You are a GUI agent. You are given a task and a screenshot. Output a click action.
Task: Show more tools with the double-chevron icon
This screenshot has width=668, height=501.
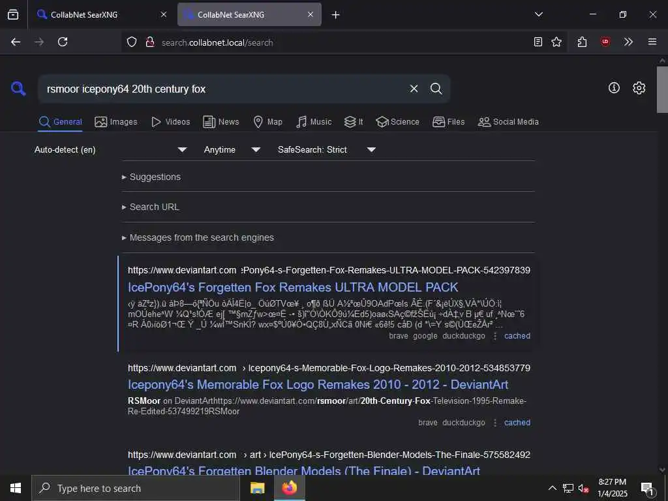point(628,42)
